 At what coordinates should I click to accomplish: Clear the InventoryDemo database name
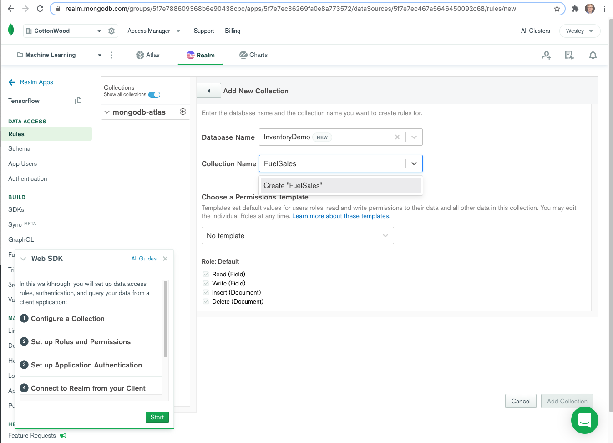click(397, 137)
